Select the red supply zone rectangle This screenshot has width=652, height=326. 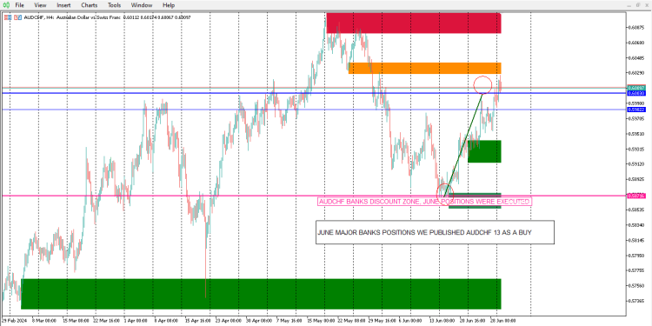click(x=413, y=23)
